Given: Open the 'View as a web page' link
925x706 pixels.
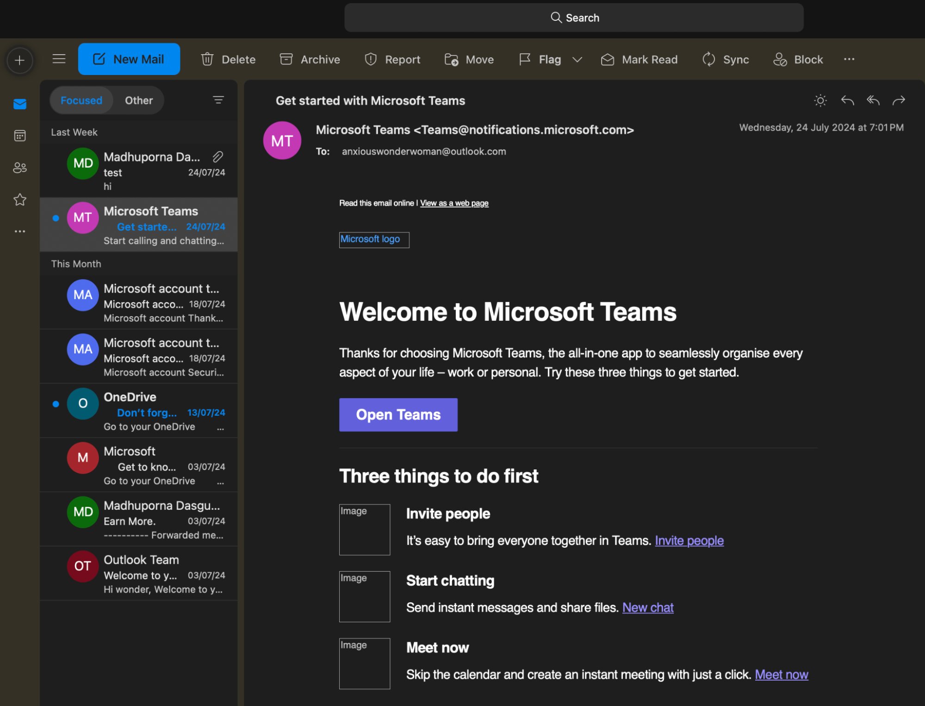Looking at the screenshot, I should click(x=454, y=203).
